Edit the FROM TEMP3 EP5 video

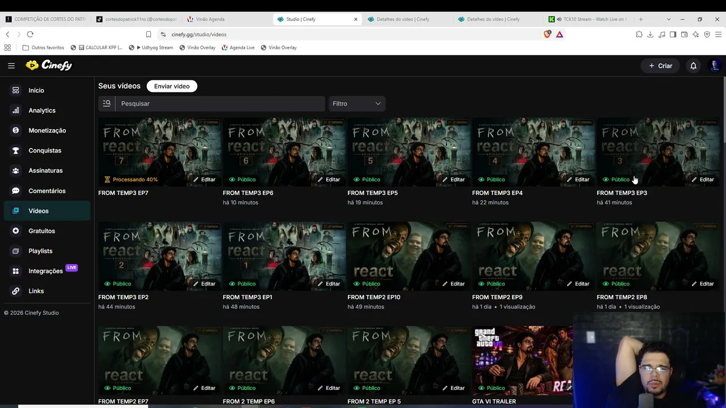(x=453, y=180)
